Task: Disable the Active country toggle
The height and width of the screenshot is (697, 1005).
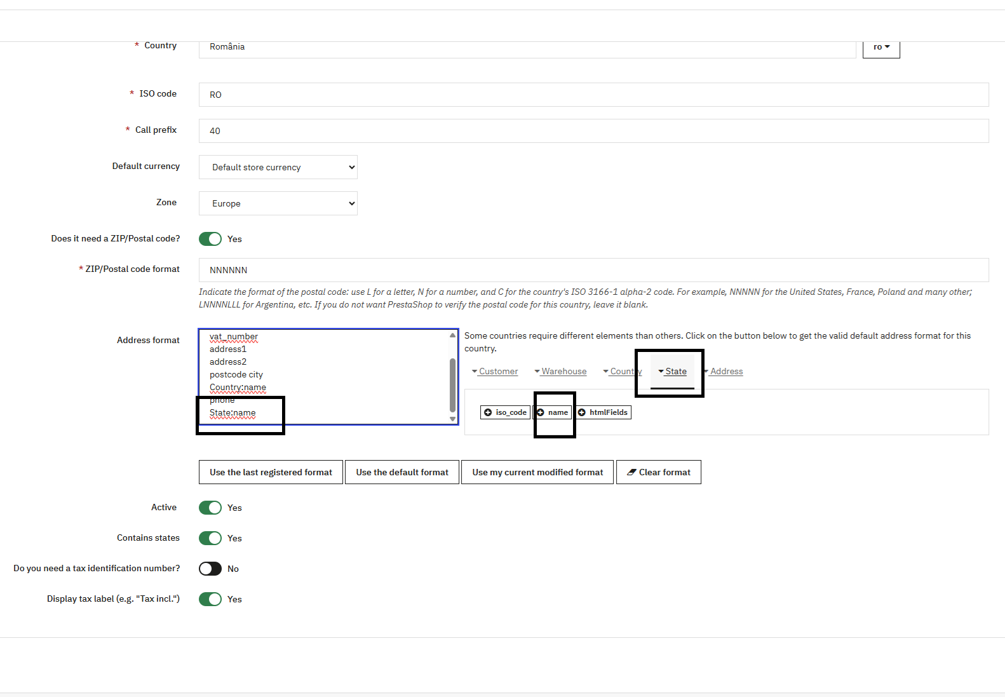Action: click(x=210, y=508)
